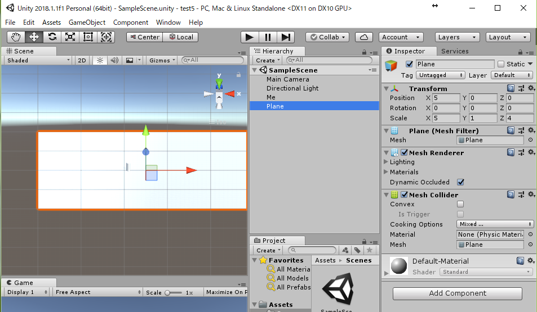Open the Default-Material gear menu
Viewport: 537px width, 312px height.
tap(531, 261)
